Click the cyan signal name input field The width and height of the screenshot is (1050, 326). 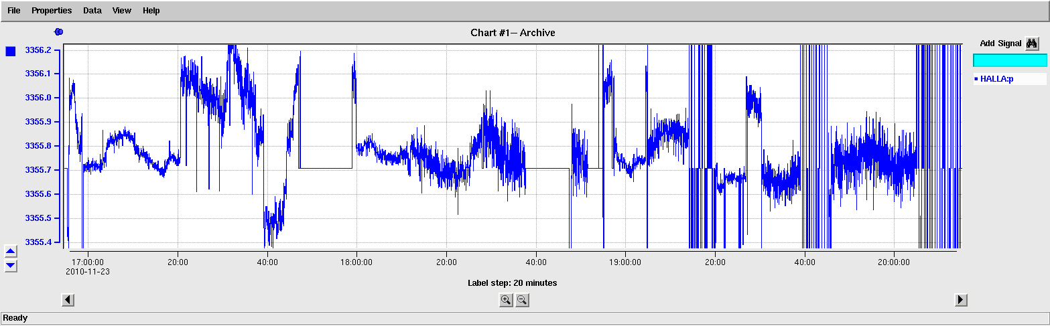click(x=1009, y=60)
